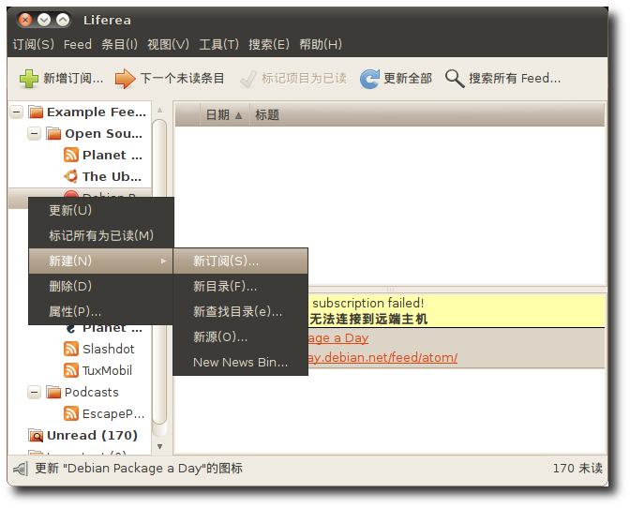
Task: Click the 170 未读 status bar text
Action: tap(577, 469)
